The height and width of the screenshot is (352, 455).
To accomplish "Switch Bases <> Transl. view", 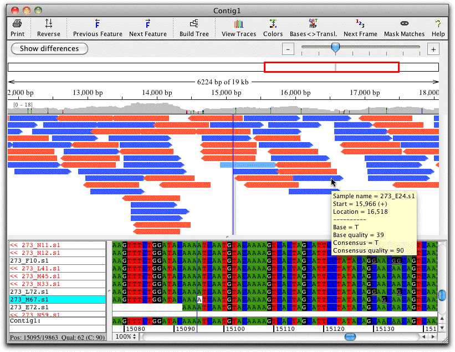I will pos(313,23).
